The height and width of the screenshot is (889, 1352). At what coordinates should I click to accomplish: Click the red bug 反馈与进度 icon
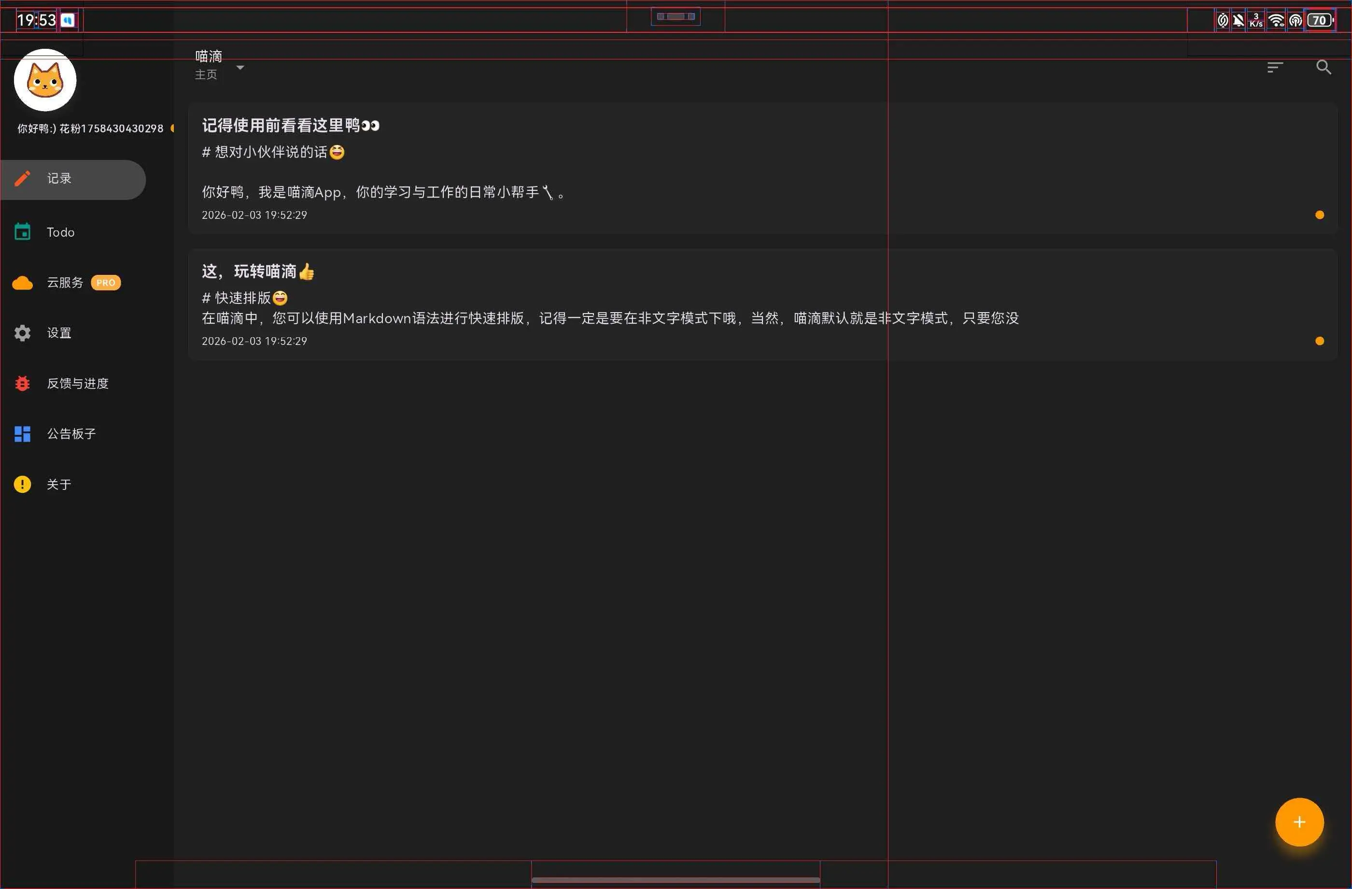tap(22, 384)
